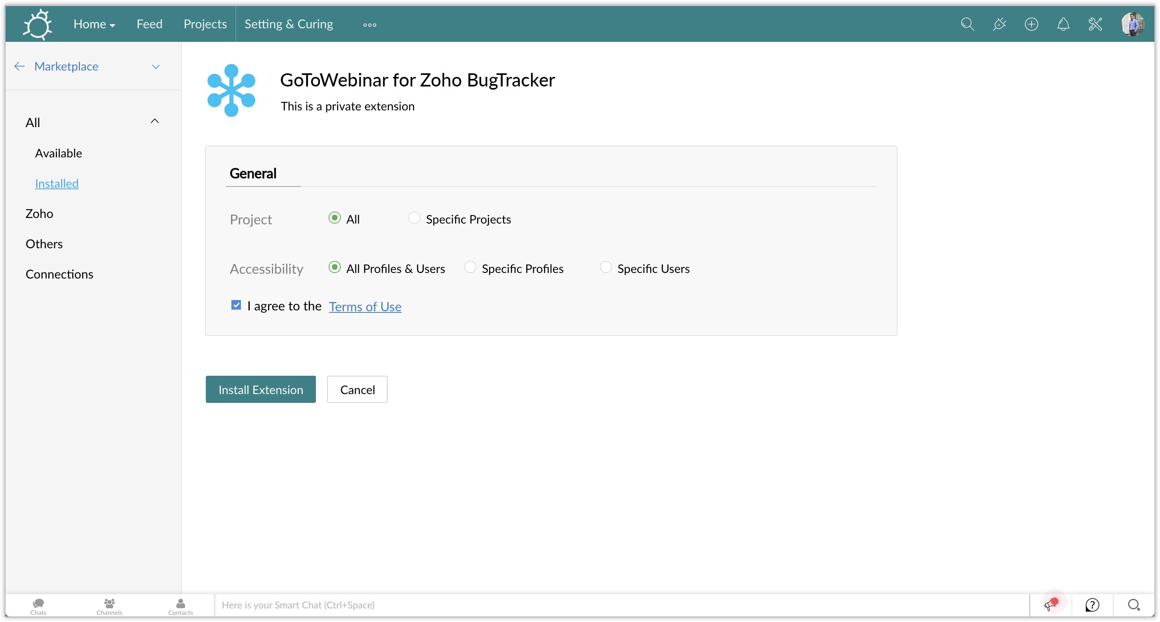Viewport: 1160px width, 622px height.
Task: Select the Specific Projects radio button
Action: click(414, 218)
